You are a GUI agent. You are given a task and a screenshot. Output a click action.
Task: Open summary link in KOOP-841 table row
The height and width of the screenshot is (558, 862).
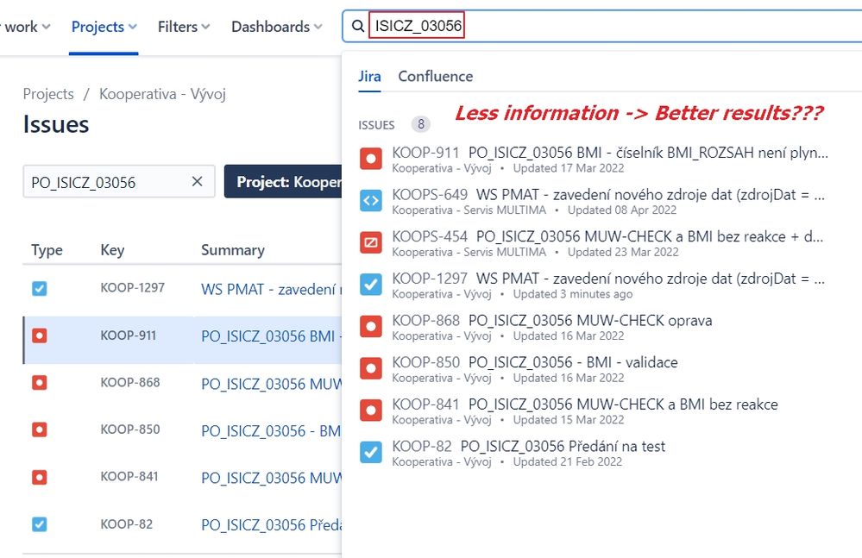[271, 478]
